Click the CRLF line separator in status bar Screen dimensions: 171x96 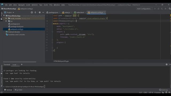[145, 93]
